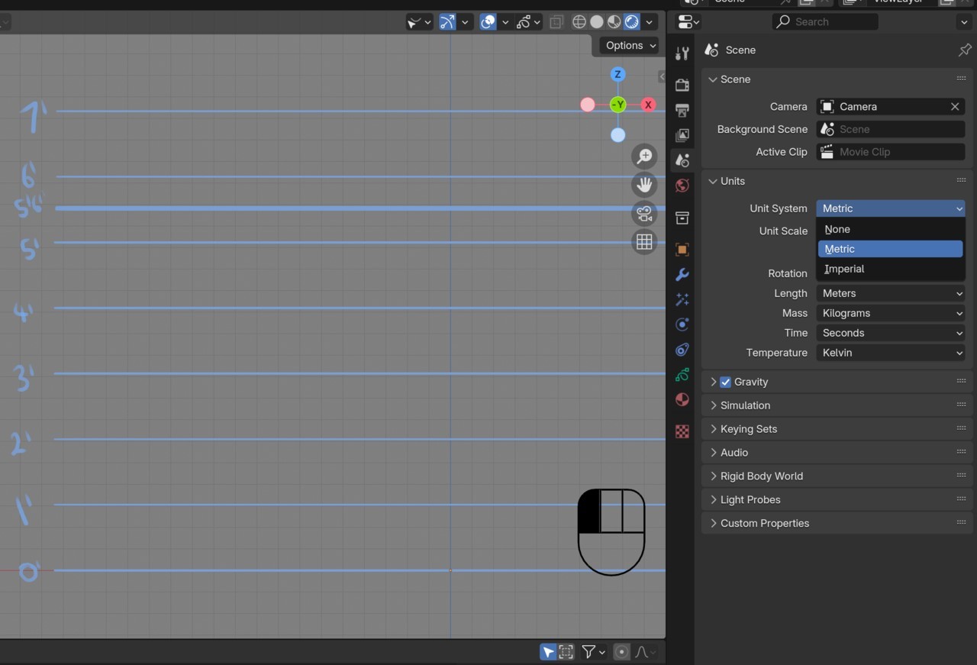Open the World properties globe tab
This screenshot has height=665, width=977.
(682, 186)
